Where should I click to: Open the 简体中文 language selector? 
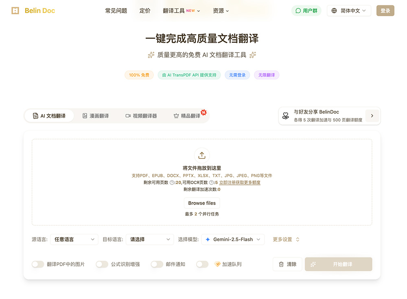click(349, 11)
